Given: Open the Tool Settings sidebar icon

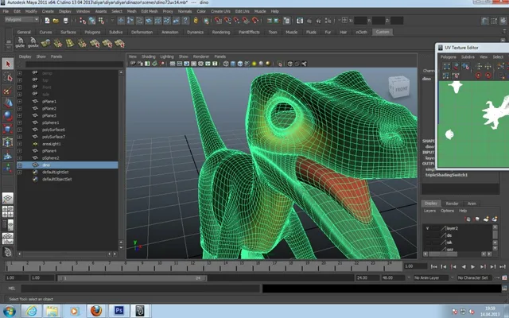Looking at the screenshot, I should point(494,21).
